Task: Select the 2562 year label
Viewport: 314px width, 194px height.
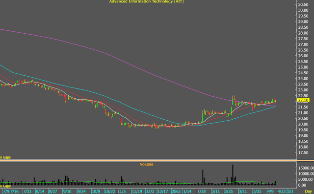Action: tap(176, 192)
